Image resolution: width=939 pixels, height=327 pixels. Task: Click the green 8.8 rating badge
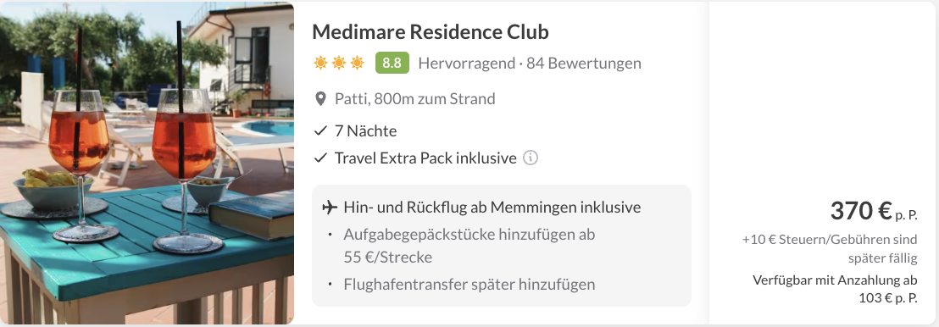pos(392,63)
